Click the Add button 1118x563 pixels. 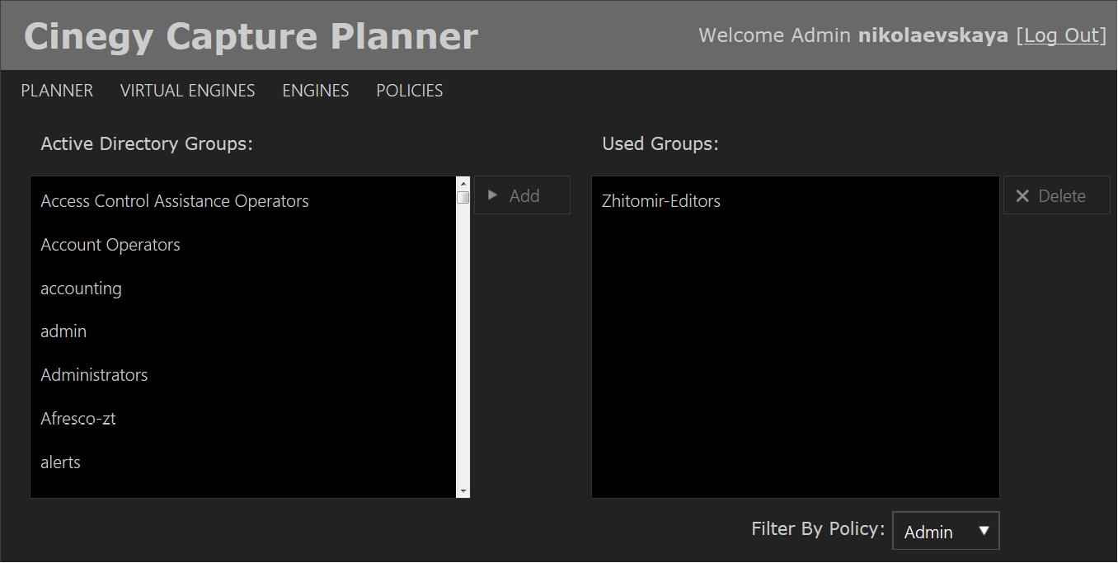coord(522,195)
